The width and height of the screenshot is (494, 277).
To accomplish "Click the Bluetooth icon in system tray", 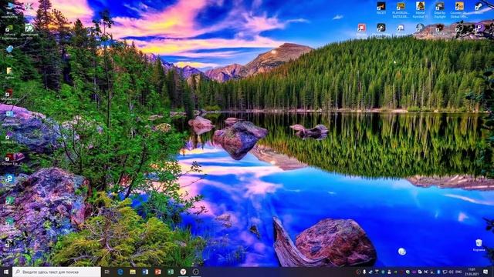I will coord(438,272).
